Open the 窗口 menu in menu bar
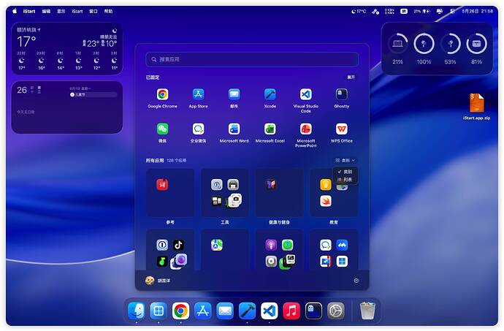This screenshot has width=504, height=331. tap(93, 11)
